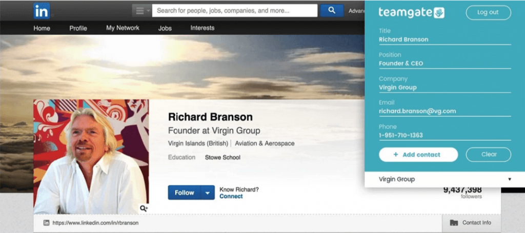
Task: Open My Network menu
Action: pos(123,28)
